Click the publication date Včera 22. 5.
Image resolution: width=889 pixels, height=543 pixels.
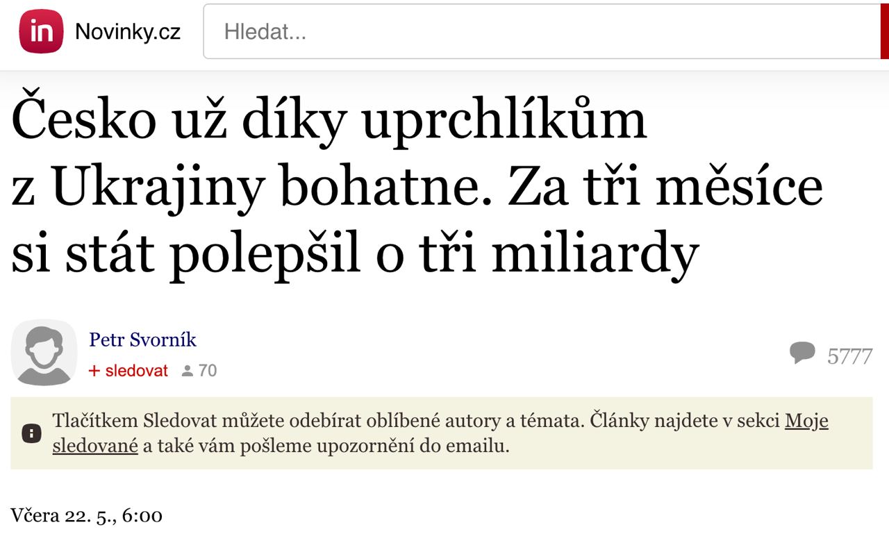pyautogui.click(x=86, y=516)
